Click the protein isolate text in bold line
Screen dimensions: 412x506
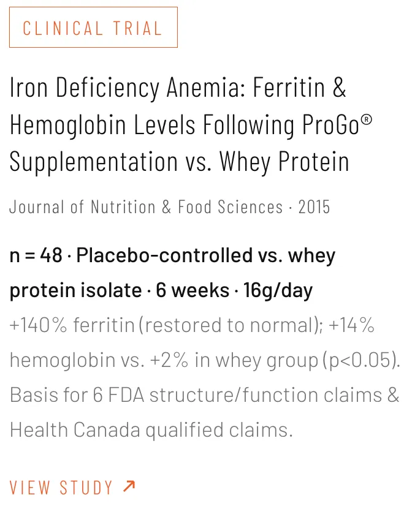pos(75,290)
